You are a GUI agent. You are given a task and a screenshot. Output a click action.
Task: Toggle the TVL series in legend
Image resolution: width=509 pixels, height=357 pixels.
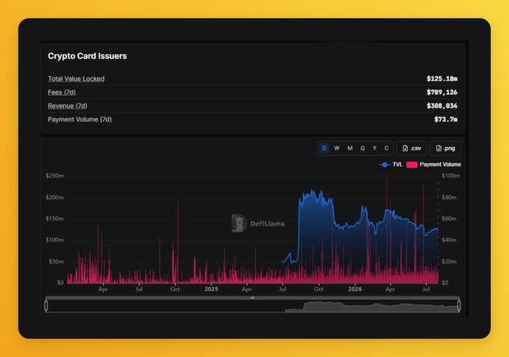[391, 164]
